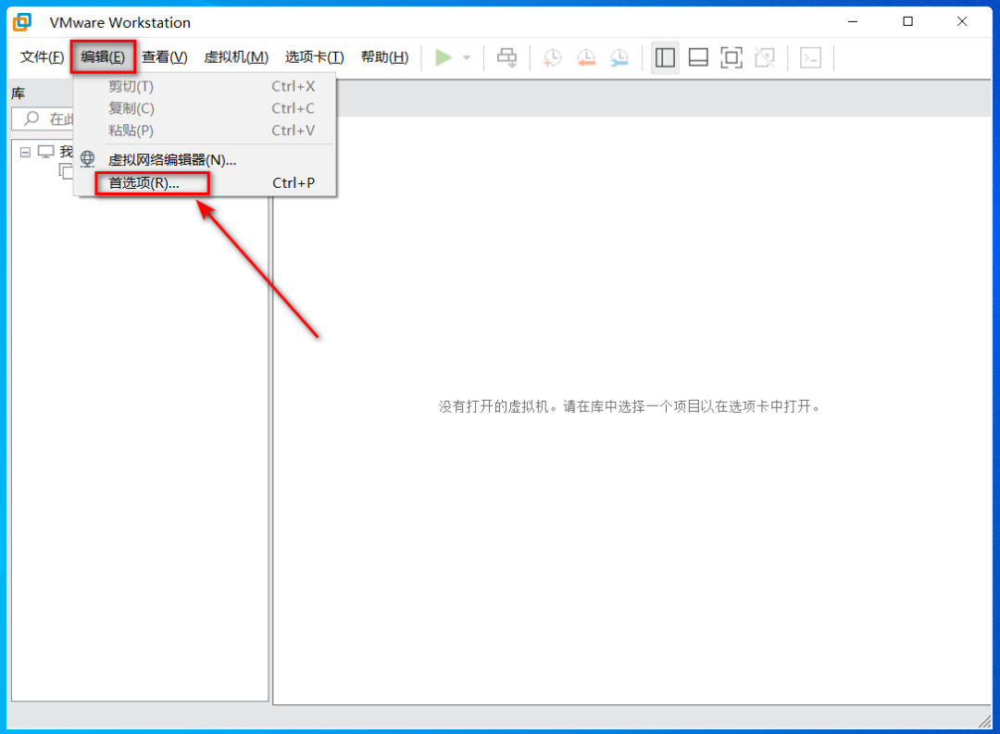Select 剪切(T) from the edit menu
1000x734 pixels.
[x=204, y=86]
